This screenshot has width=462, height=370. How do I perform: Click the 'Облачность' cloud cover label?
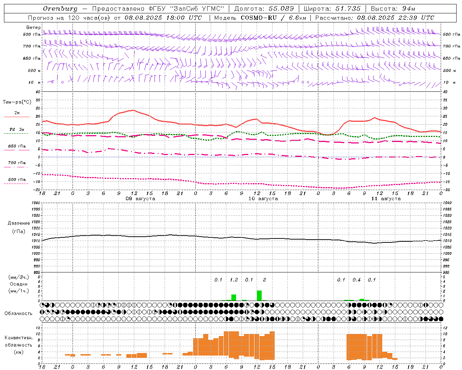pyautogui.click(x=18, y=314)
